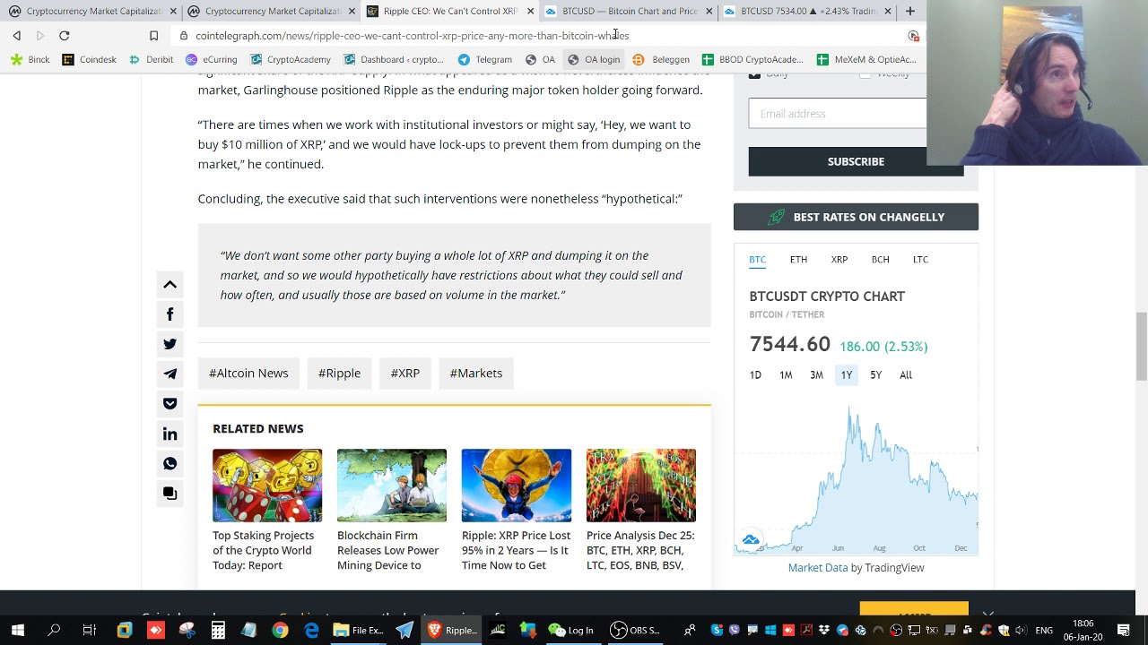This screenshot has width=1148, height=645.
Task: Click the TradingView cloud logo on chart
Action: 751,540
